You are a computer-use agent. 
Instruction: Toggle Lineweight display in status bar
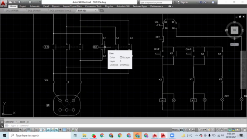click(60, 130)
